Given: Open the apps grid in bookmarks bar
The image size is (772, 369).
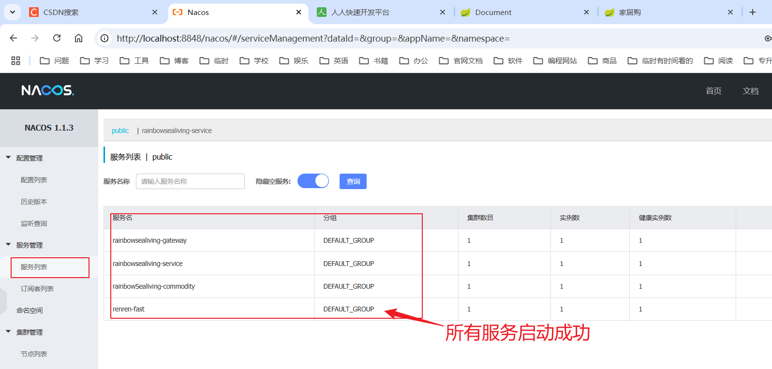Looking at the screenshot, I should tap(15, 60).
